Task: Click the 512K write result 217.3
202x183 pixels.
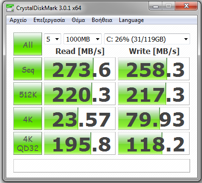Action: tap(154, 94)
